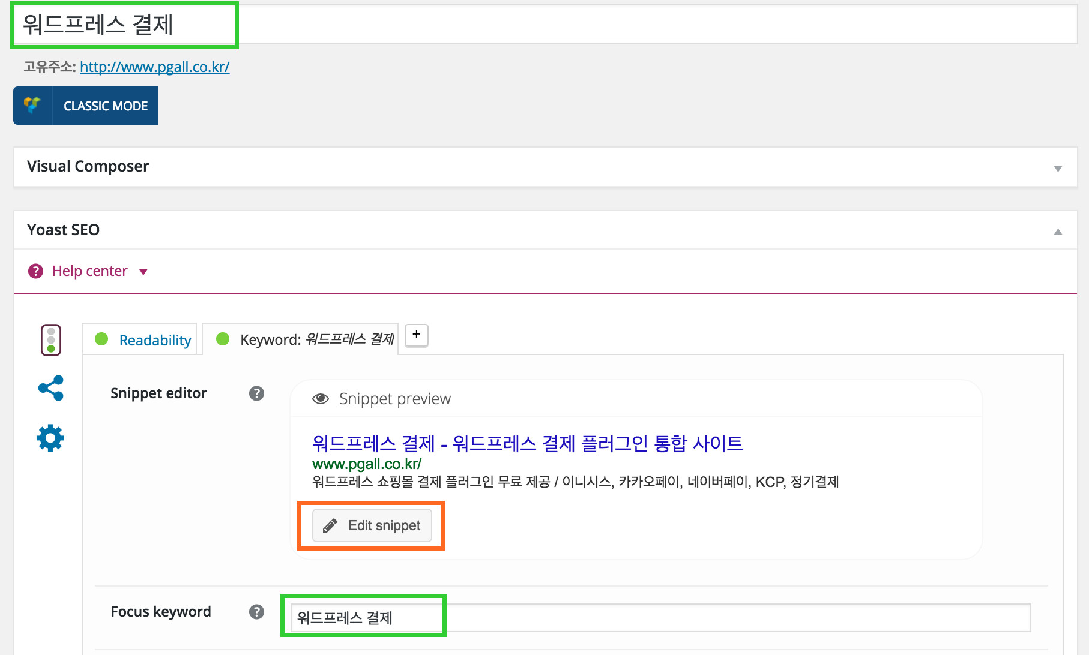This screenshot has height=655, width=1089.
Task: Click the post title field 워드프레스 결제
Action: 545,25
